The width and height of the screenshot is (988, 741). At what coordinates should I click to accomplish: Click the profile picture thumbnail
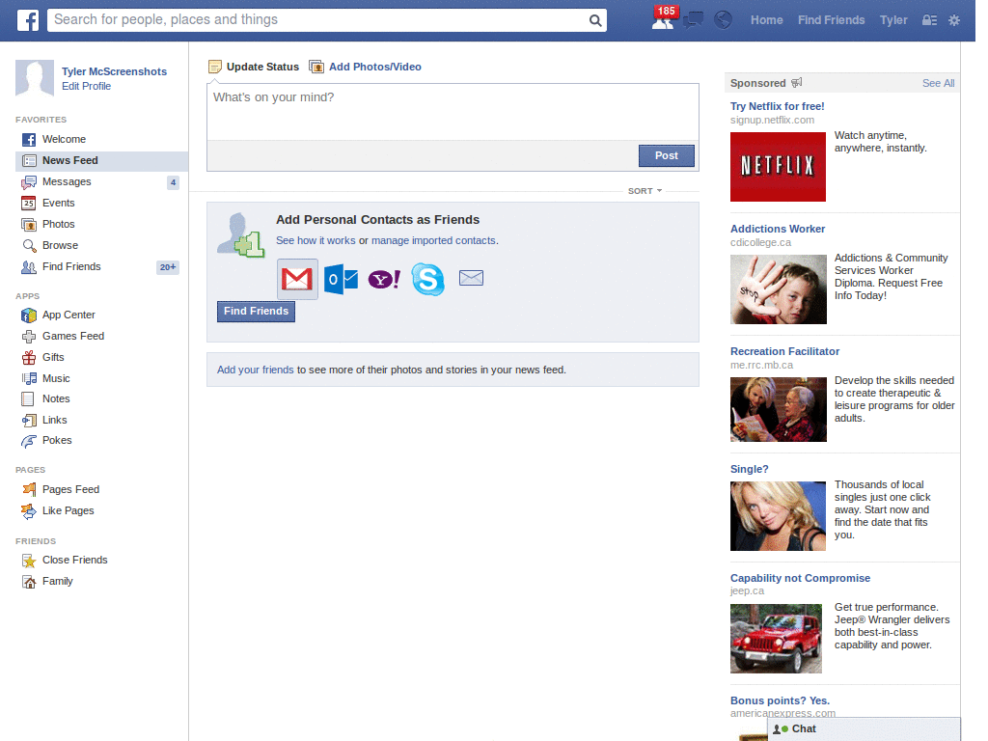tap(35, 79)
